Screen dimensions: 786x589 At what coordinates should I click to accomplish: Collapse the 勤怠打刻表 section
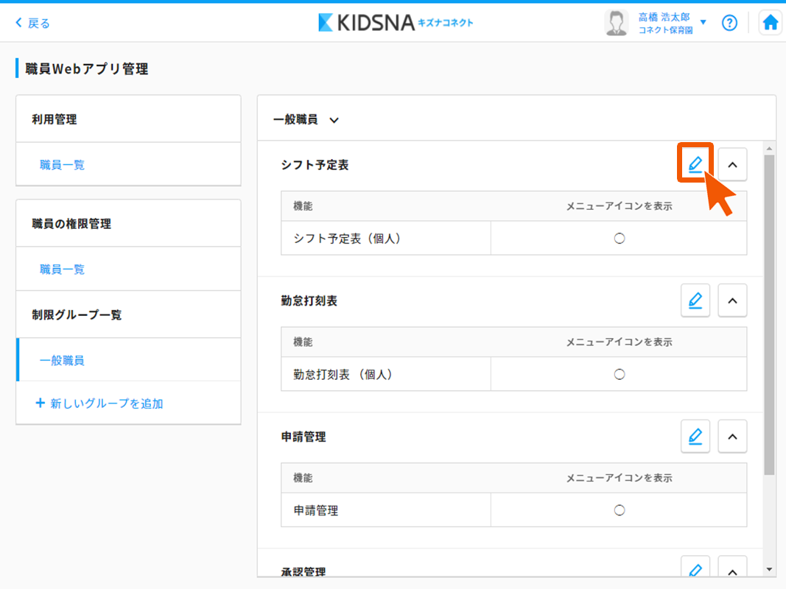732,300
